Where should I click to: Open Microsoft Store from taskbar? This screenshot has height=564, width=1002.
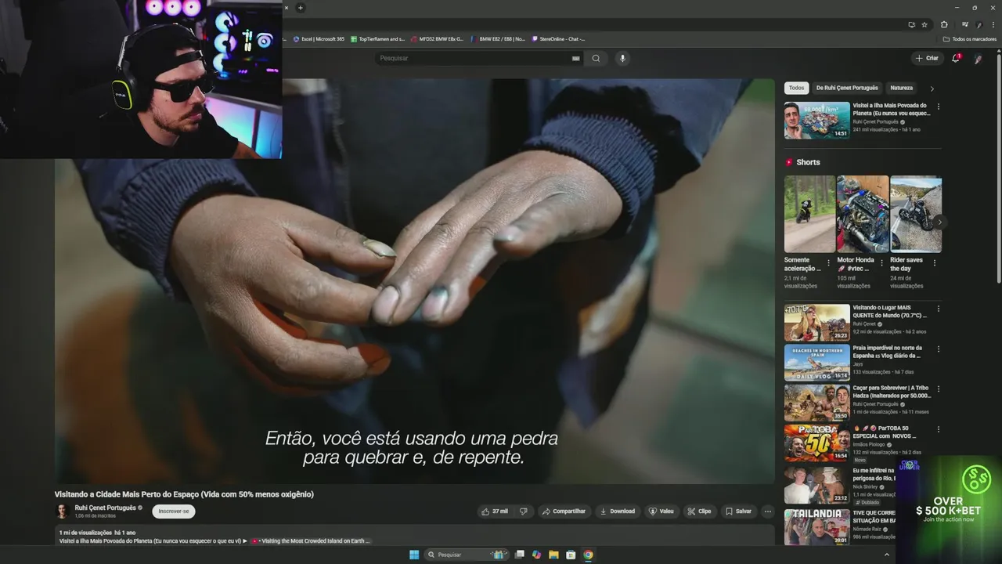[x=571, y=555]
